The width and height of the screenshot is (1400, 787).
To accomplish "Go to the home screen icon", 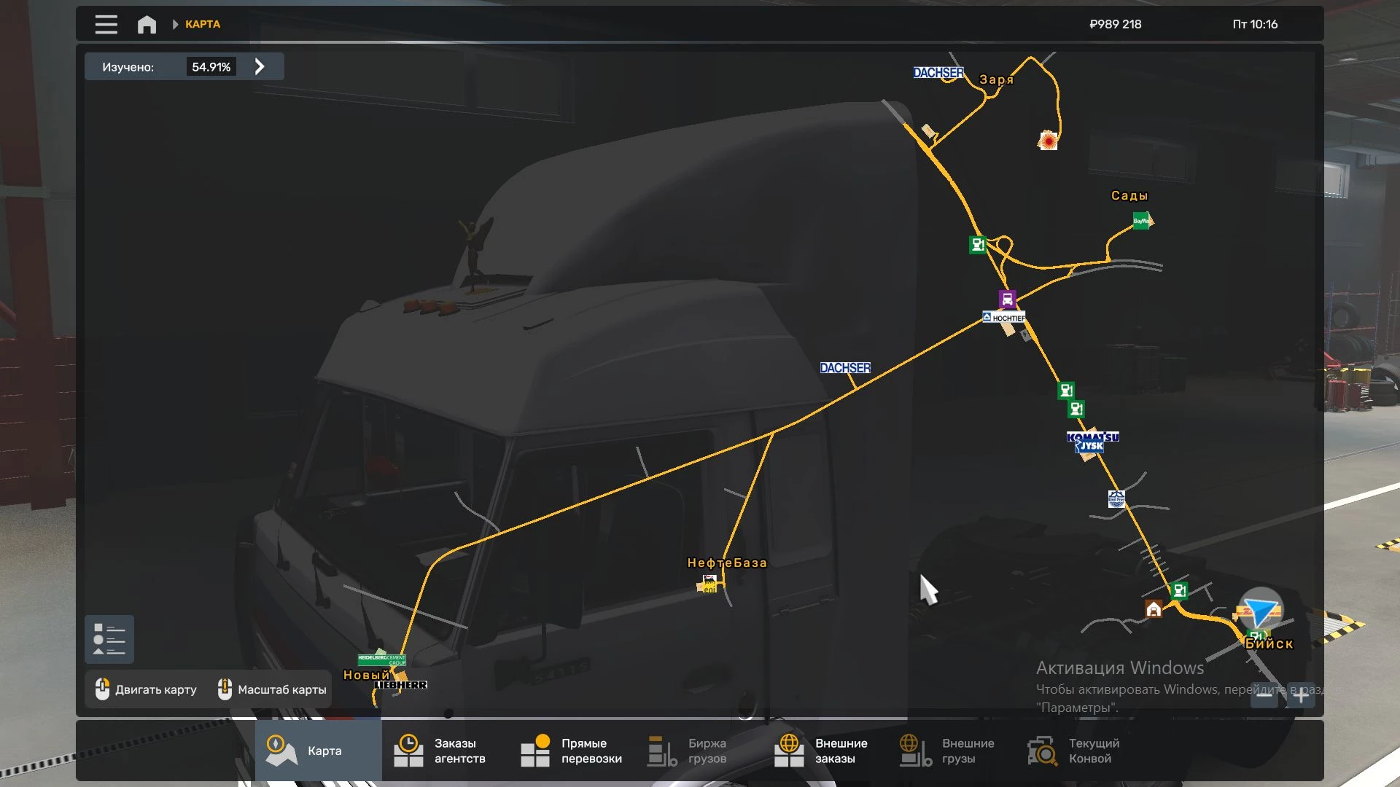I will [147, 24].
